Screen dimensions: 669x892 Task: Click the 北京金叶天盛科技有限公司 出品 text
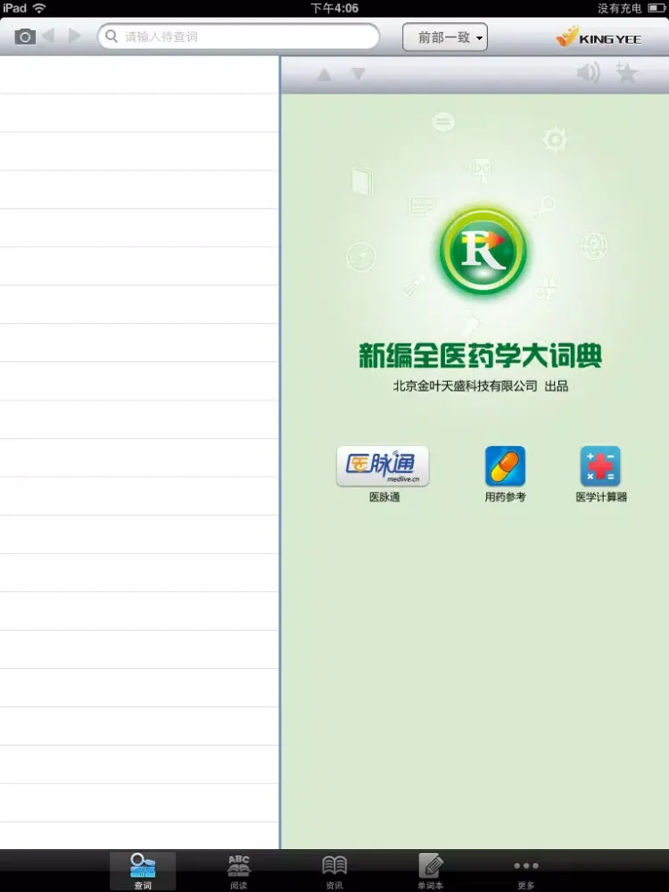(480, 386)
